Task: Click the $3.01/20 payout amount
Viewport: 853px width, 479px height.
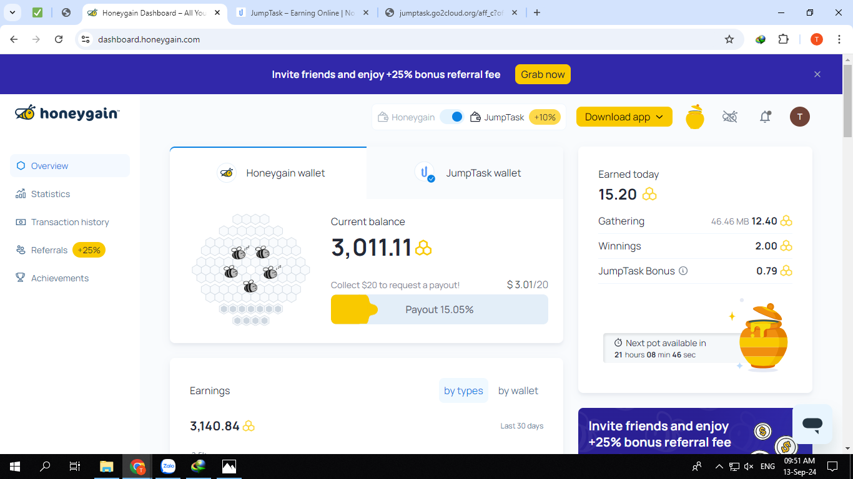Action: (x=528, y=285)
